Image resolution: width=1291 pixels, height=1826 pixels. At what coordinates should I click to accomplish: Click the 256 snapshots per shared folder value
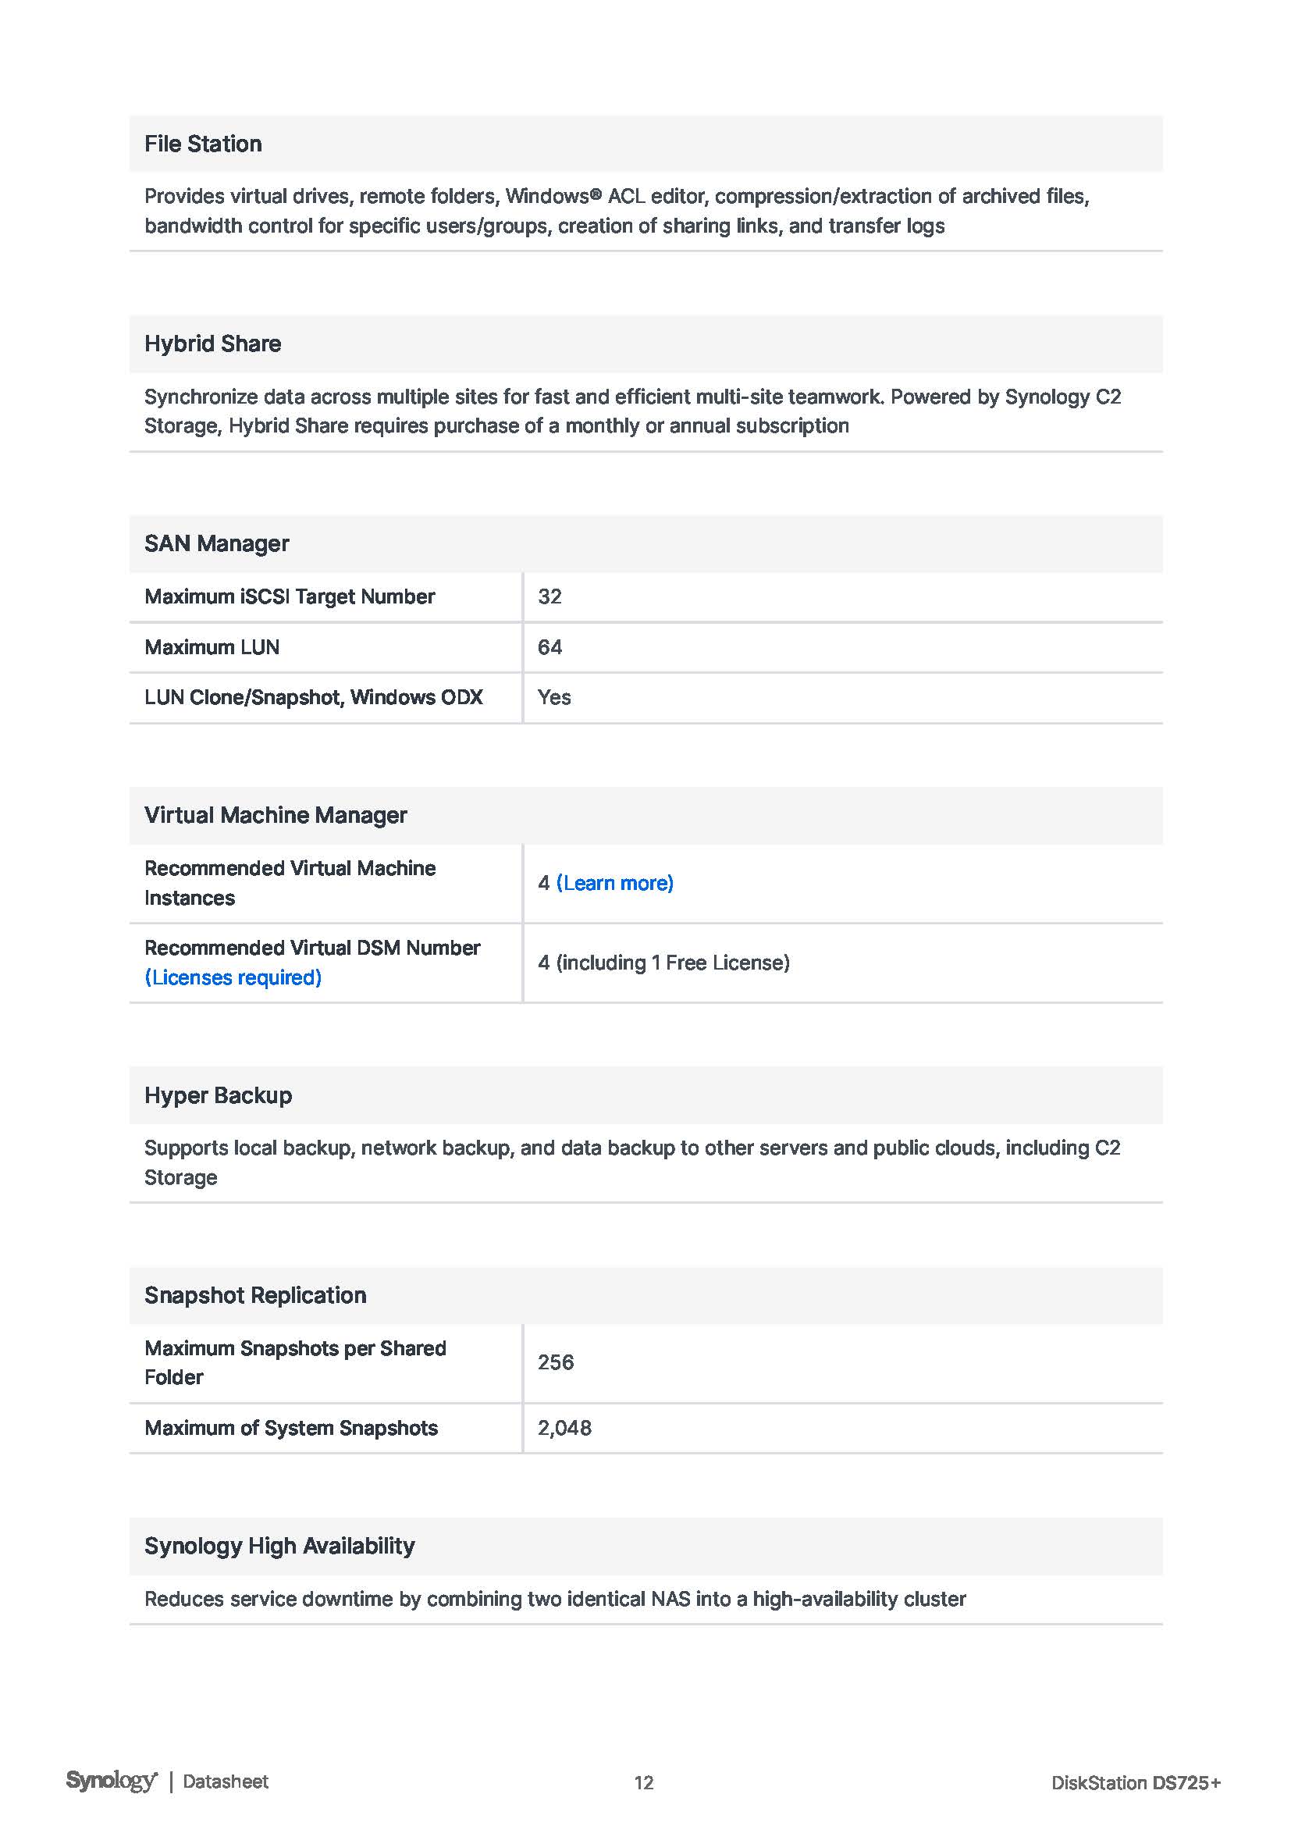click(555, 1362)
